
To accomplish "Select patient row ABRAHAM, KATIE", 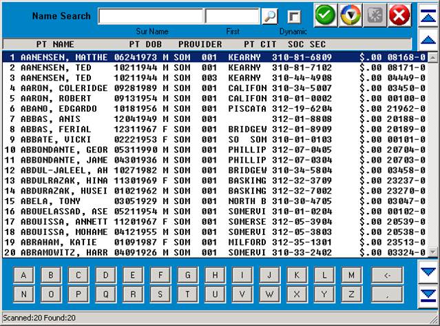I will 207,243.
